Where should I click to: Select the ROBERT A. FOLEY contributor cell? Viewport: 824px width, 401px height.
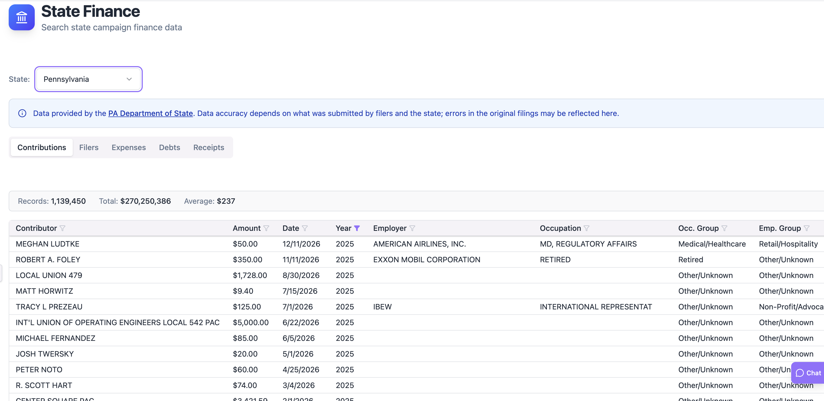coord(48,260)
